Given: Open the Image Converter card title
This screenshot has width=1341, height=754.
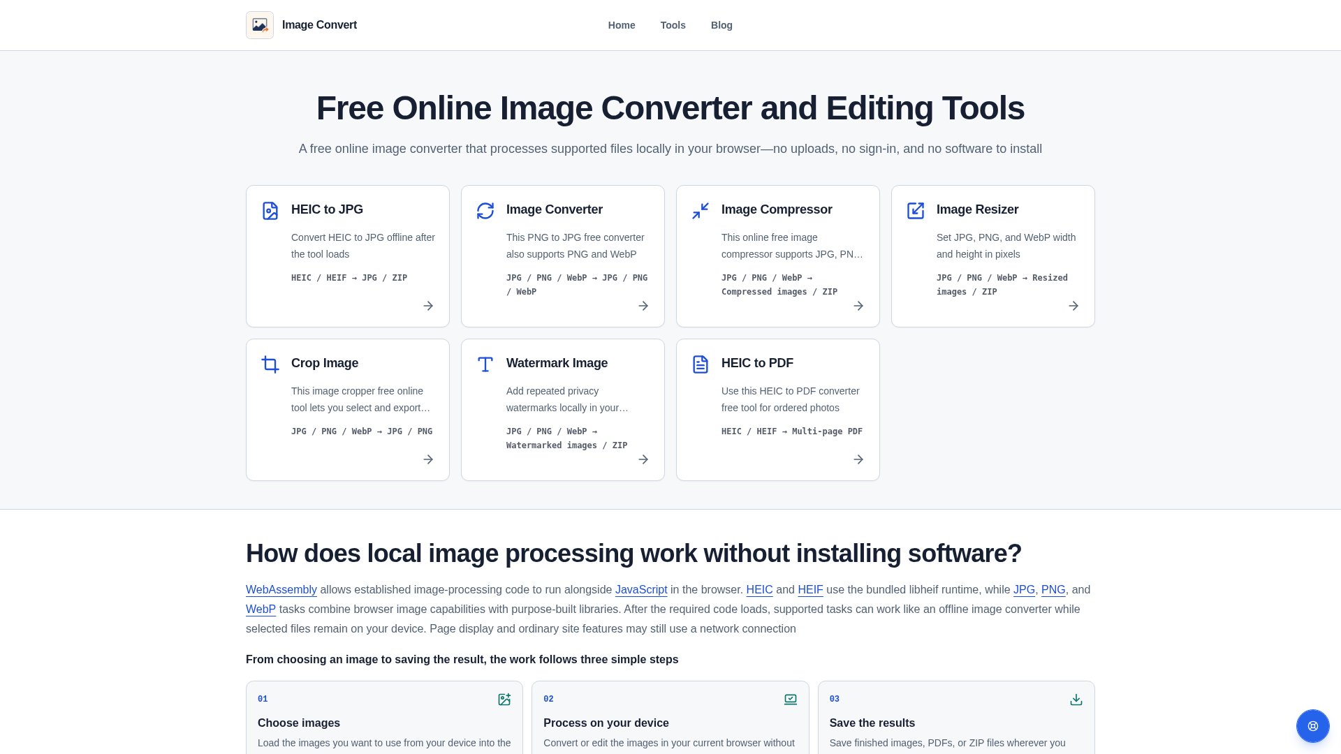Looking at the screenshot, I should coord(555,209).
